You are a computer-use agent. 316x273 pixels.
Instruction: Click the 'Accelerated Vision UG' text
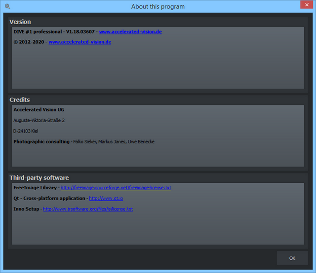coord(39,109)
